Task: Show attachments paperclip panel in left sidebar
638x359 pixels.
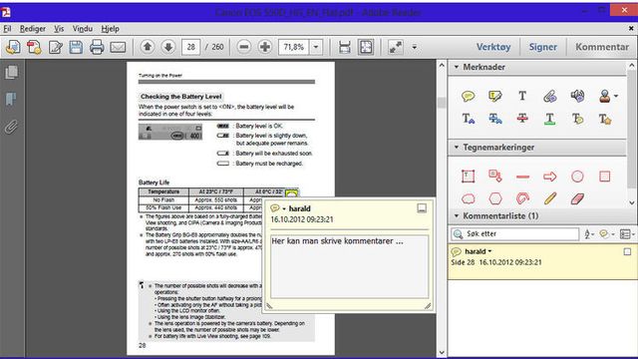Action: 11,127
